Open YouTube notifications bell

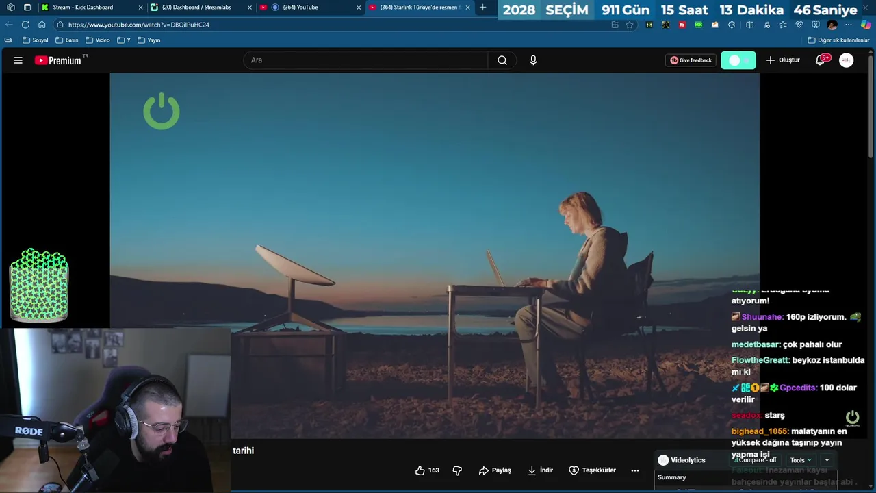pos(820,60)
